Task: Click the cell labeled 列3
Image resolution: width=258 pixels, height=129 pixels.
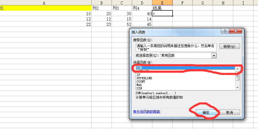Action: tap(122, 8)
